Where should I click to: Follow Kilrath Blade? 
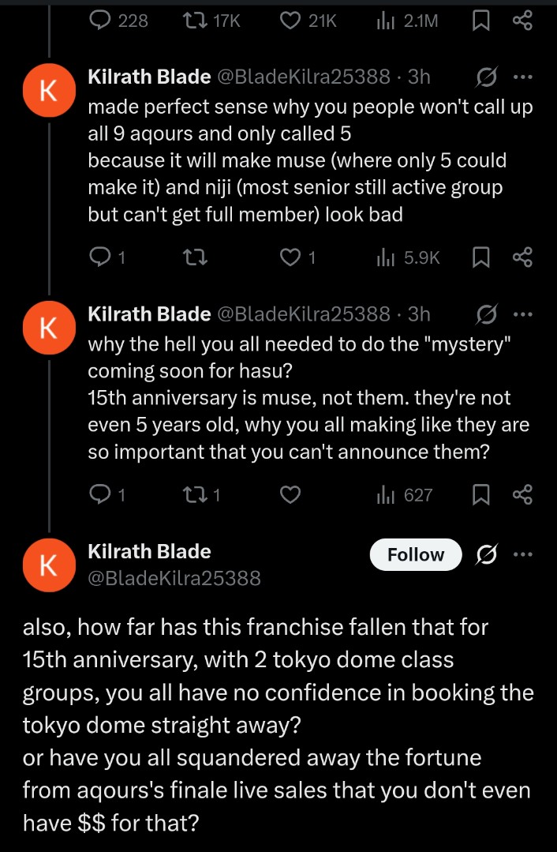point(415,555)
